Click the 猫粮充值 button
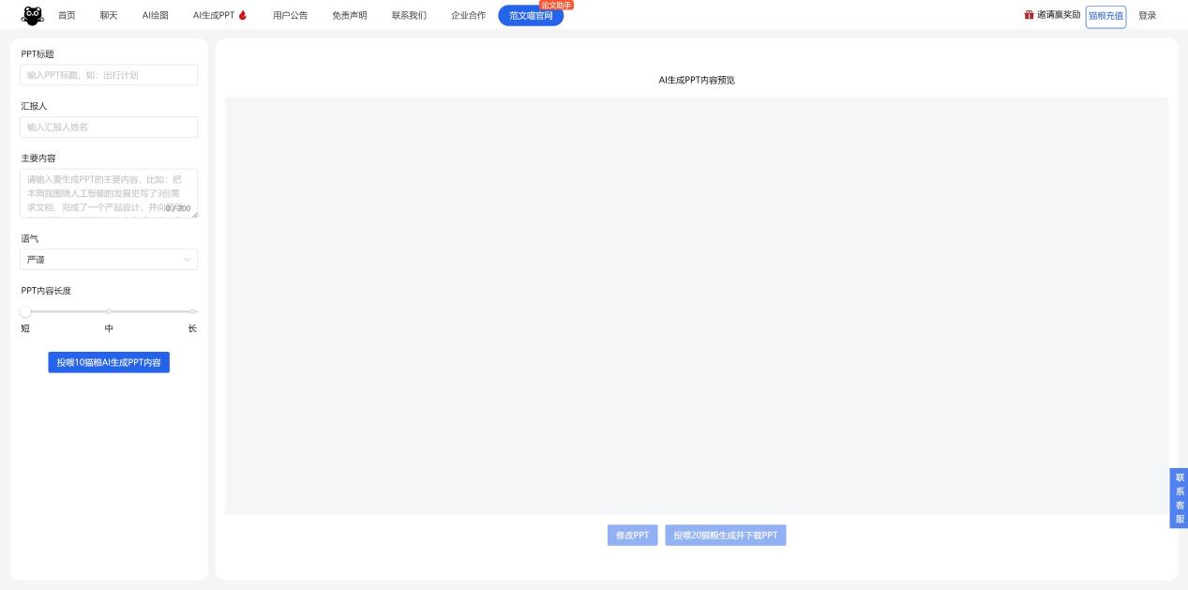The image size is (1188, 590). tap(1105, 16)
